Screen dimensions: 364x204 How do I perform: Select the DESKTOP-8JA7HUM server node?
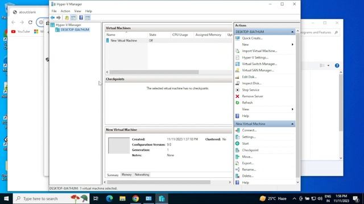pos(75,29)
